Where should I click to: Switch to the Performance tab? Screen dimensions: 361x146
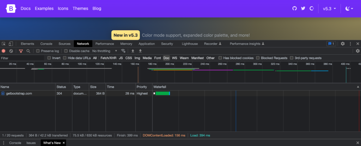click(x=104, y=44)
